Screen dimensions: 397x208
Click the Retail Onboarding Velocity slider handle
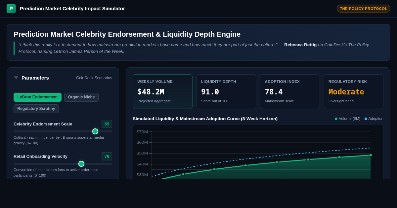[81, 164]
